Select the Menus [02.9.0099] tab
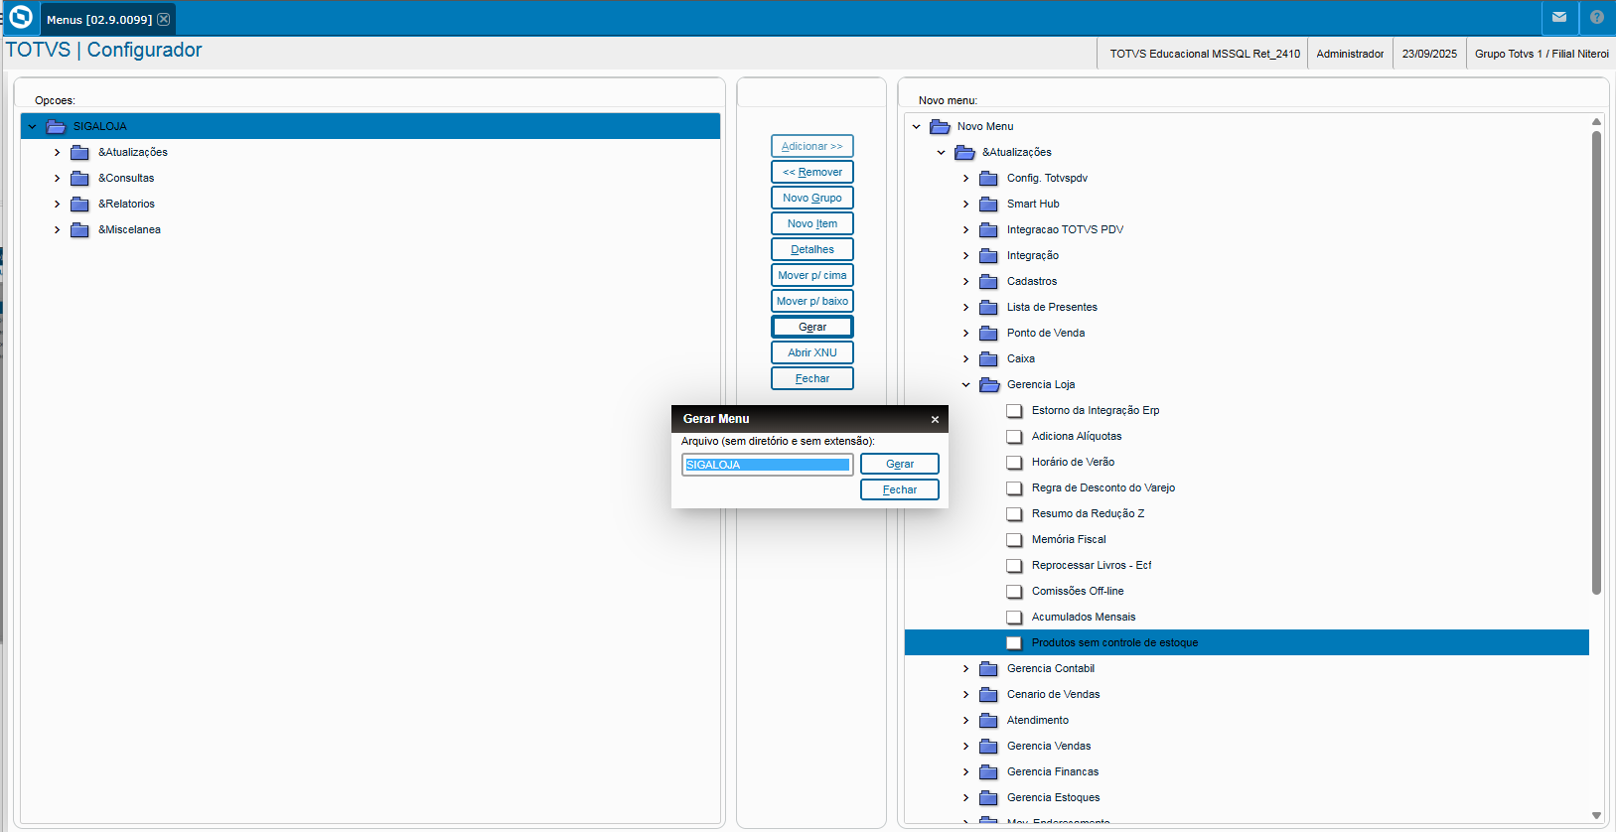The width and height of the screenshot is (1616, 832). (108, 19)
